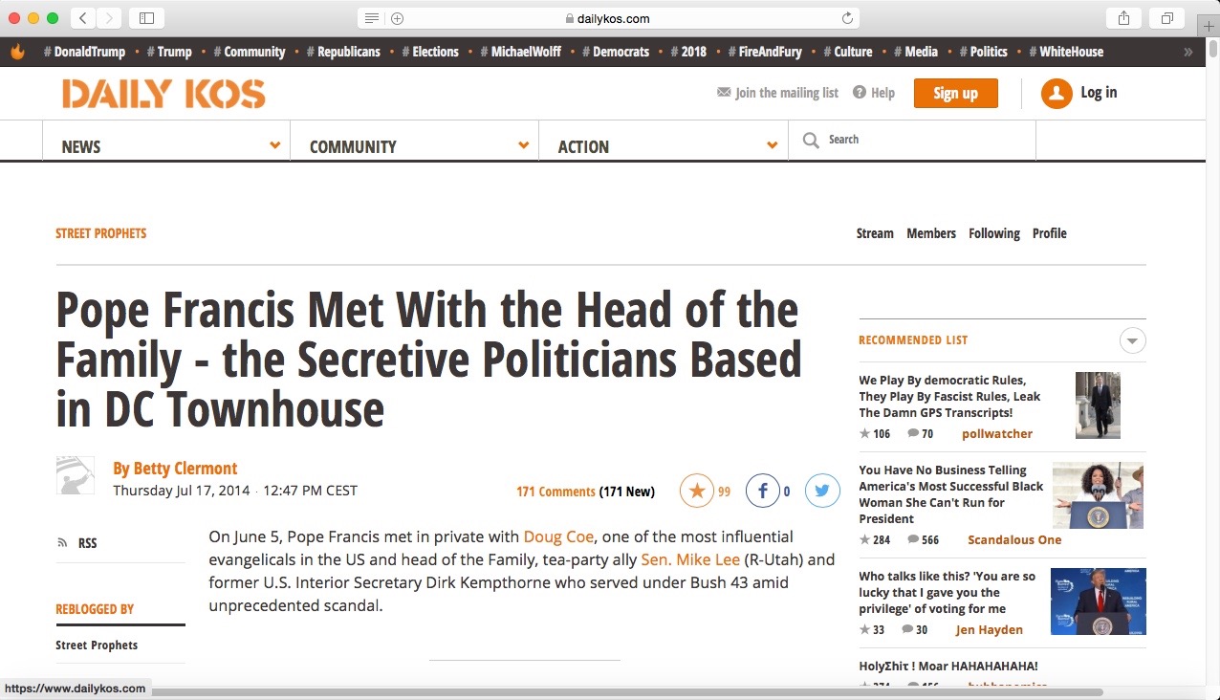Show Safari Reader view icon

(372, 18)
